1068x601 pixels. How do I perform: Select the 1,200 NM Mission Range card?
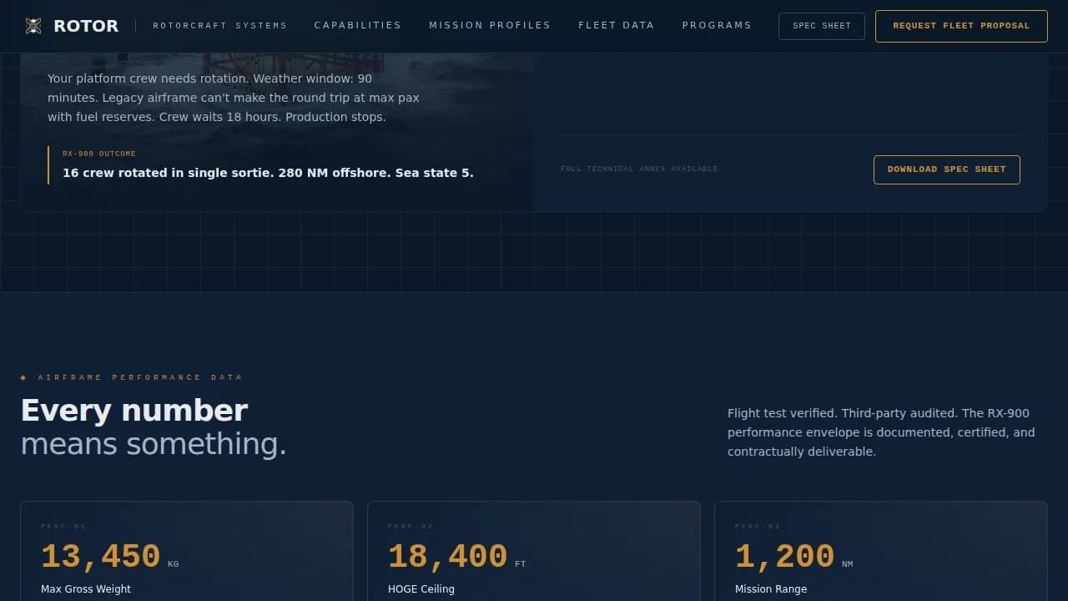coord(880,551)
